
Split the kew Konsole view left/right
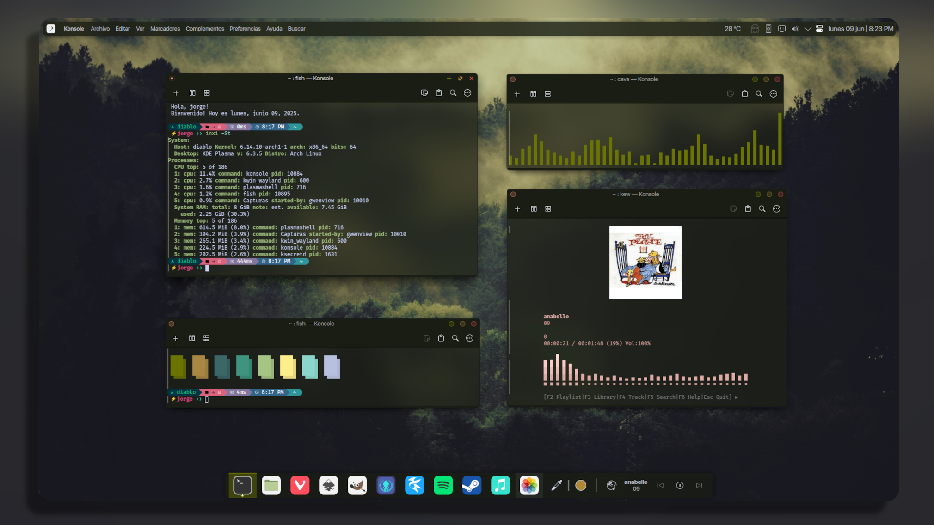[x=534, y=209]
